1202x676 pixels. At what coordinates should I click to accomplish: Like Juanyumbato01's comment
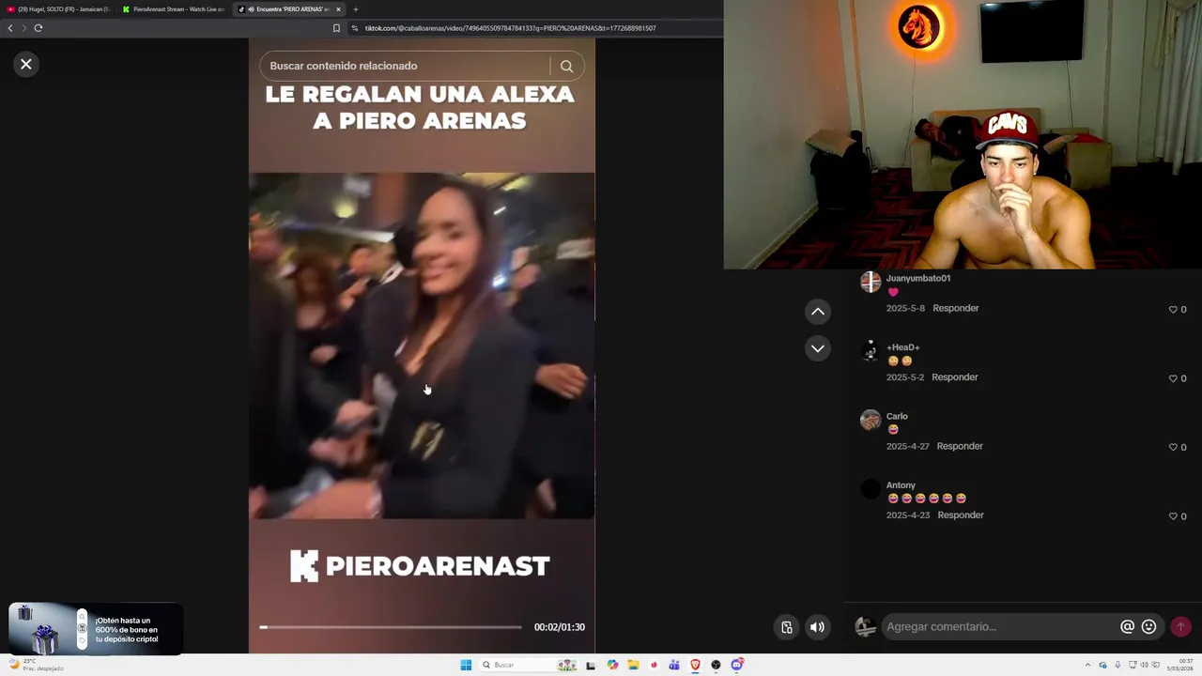click(1173, 310)
